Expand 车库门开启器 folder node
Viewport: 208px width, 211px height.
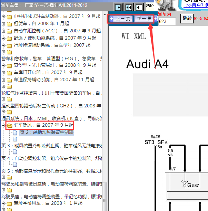click(3, 73)
